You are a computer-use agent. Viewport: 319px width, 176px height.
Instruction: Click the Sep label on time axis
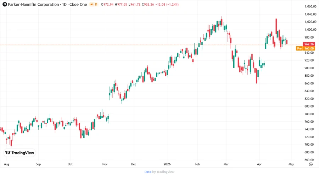[38, 164]
